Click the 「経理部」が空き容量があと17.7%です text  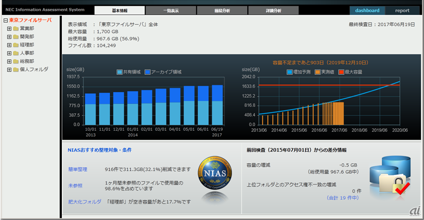point(149,202)
